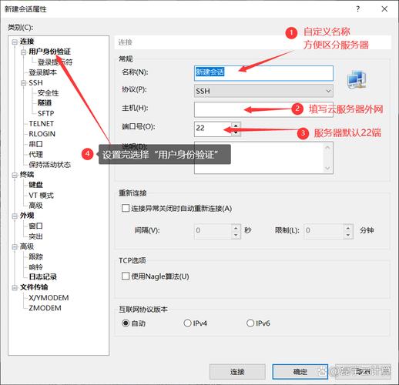
Task: Collapse the 终端 tree node
Action: tap(15, 175)
